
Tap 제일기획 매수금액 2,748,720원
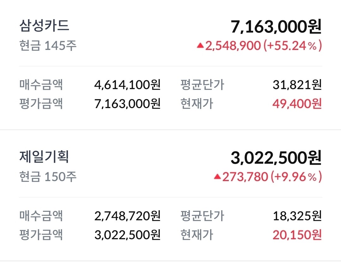pos(127,216)
